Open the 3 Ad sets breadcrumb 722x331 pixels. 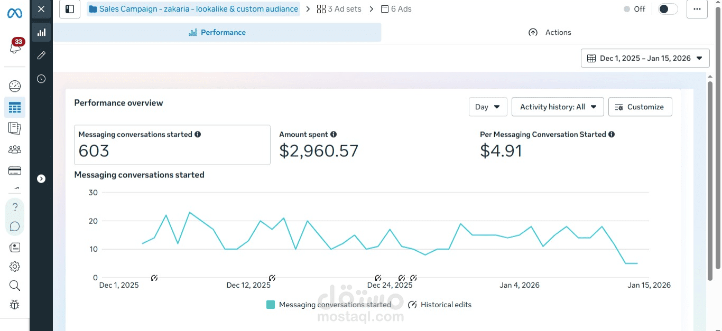tap(339, 9)
